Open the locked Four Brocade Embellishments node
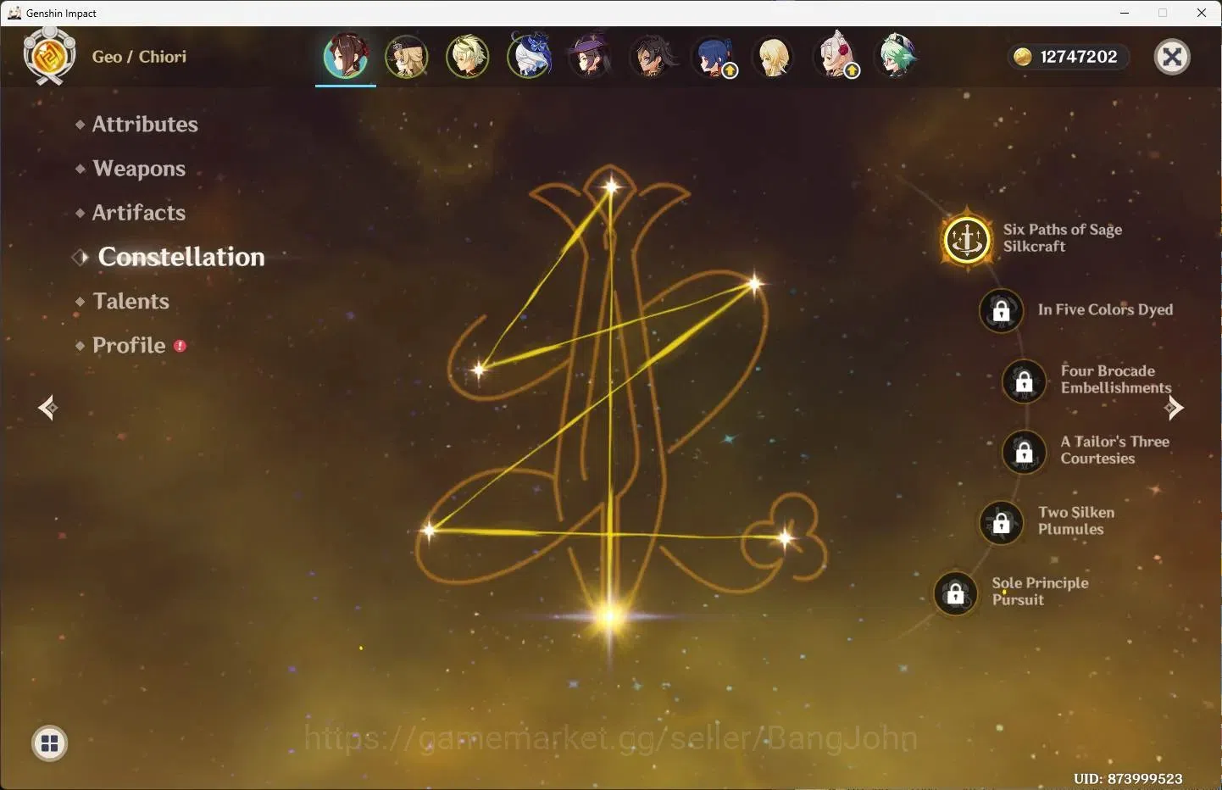Viewport: 1222px width, 790px height. click(x=1025, y=381)
